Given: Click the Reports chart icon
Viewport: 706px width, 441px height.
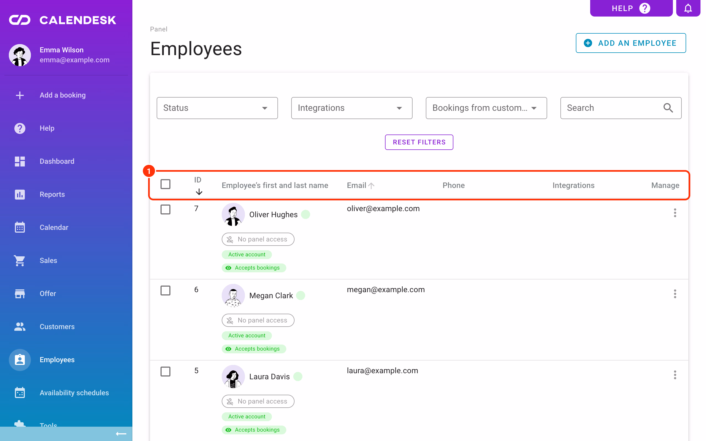Looking at the screenshot, I should [x=20, y=194].
